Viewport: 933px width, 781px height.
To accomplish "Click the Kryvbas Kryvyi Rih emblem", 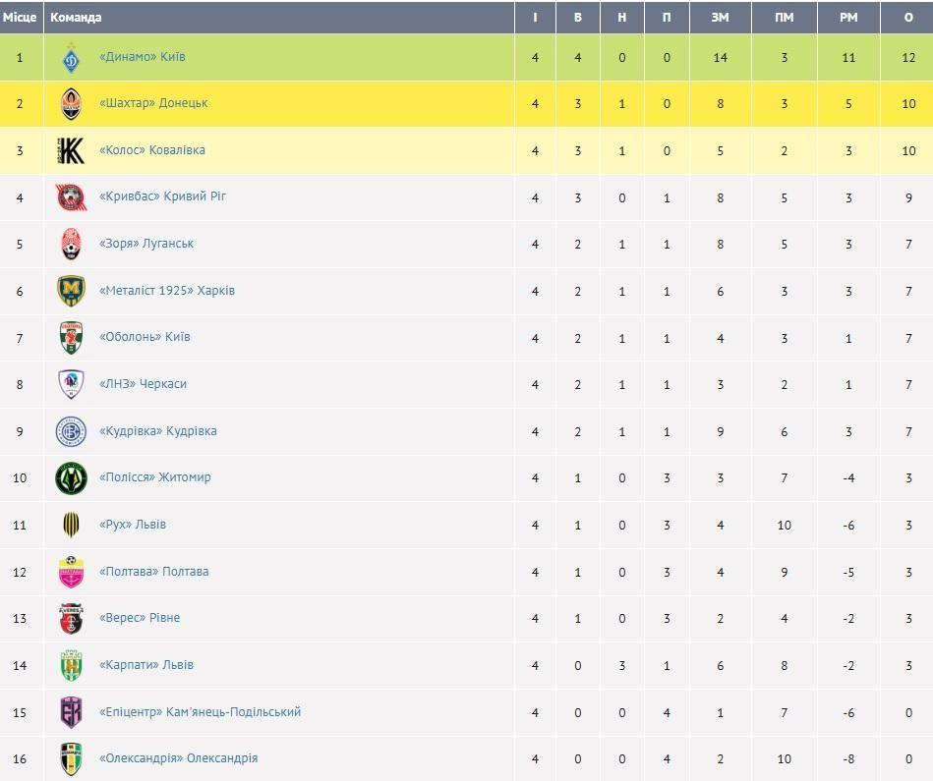I will 71,197.
